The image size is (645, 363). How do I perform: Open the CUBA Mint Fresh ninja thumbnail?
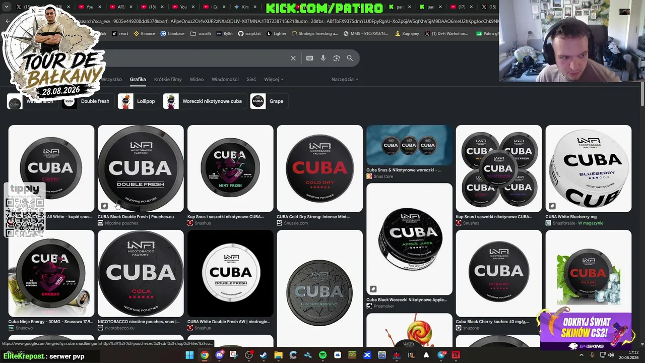(230, 168)
